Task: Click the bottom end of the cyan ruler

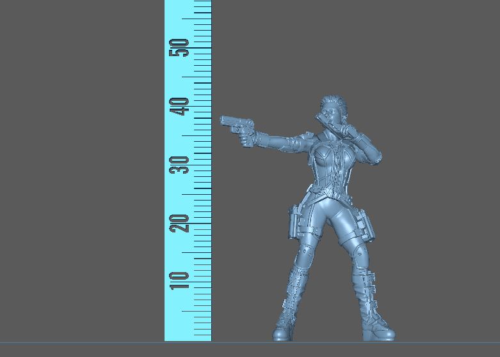Action: [x=188, y=336]
